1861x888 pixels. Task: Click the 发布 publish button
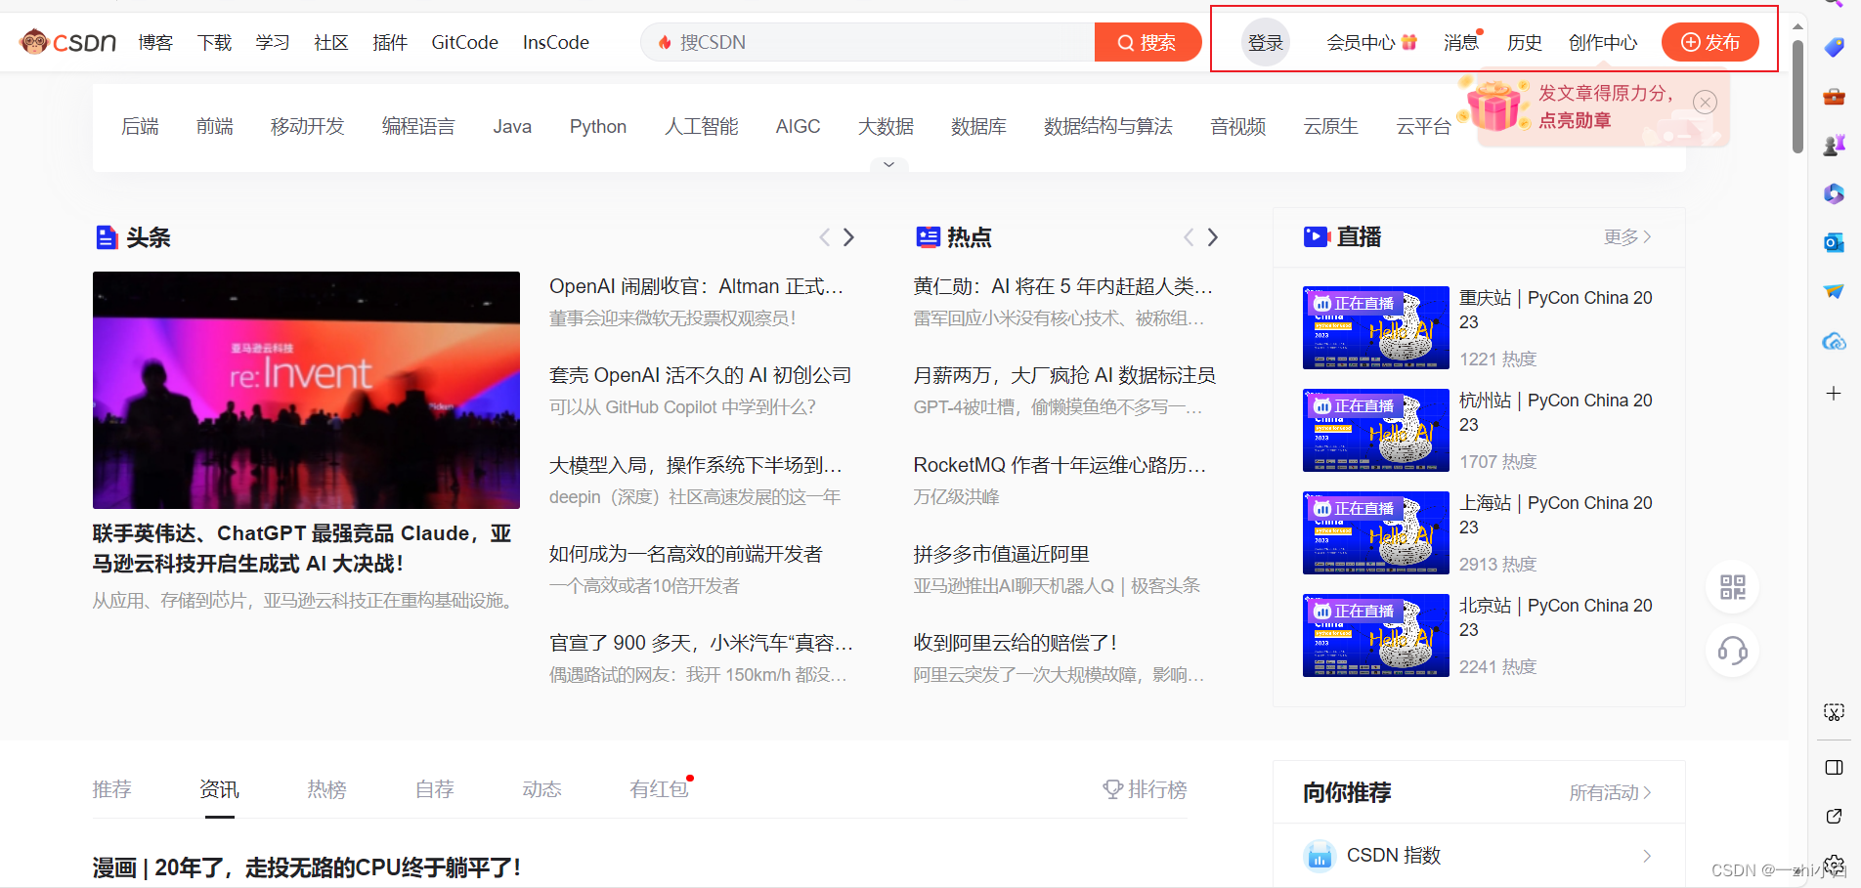1710,42
